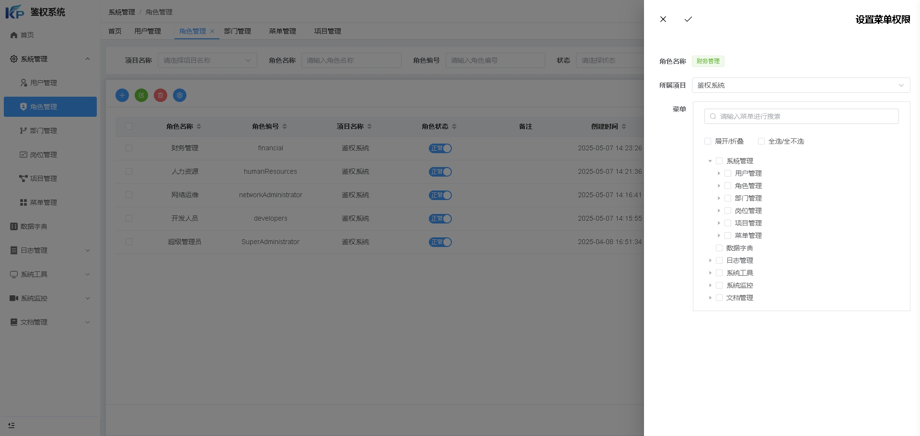Close the 角色管理 tab with its X icon
This screenshot has height=436, width=920.
(x=212, y=31)
